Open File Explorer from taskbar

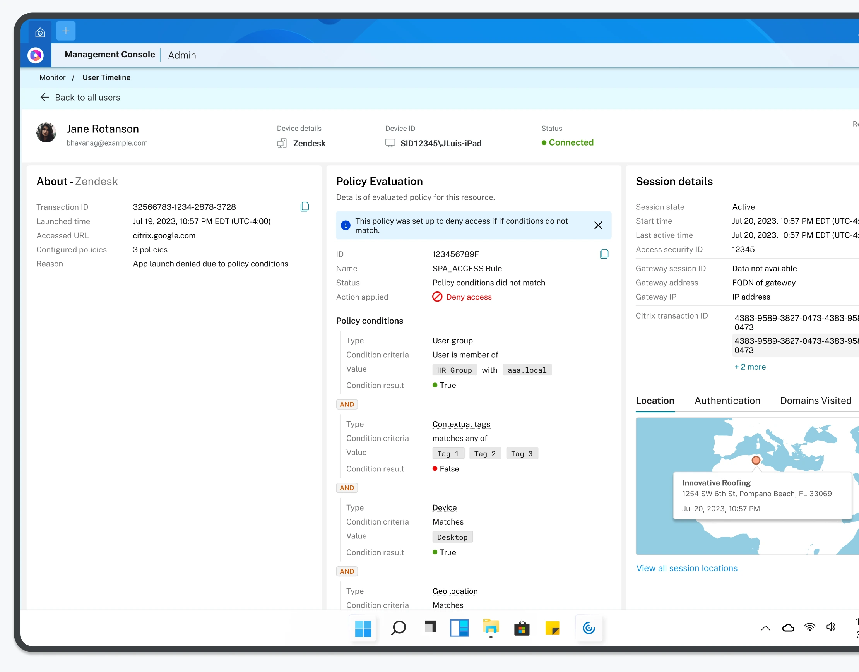[491, 628]
